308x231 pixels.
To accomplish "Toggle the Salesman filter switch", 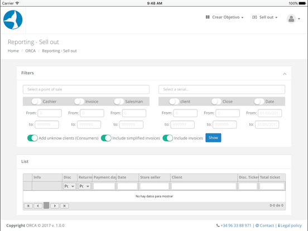I will [x=119, y=102].
